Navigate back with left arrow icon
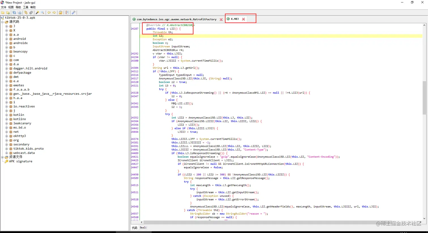The width and height of the screenshot is (428, 233). pyautogui.click(x=49, y=13)
